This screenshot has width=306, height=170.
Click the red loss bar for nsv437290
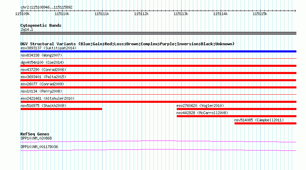(158, 73)
